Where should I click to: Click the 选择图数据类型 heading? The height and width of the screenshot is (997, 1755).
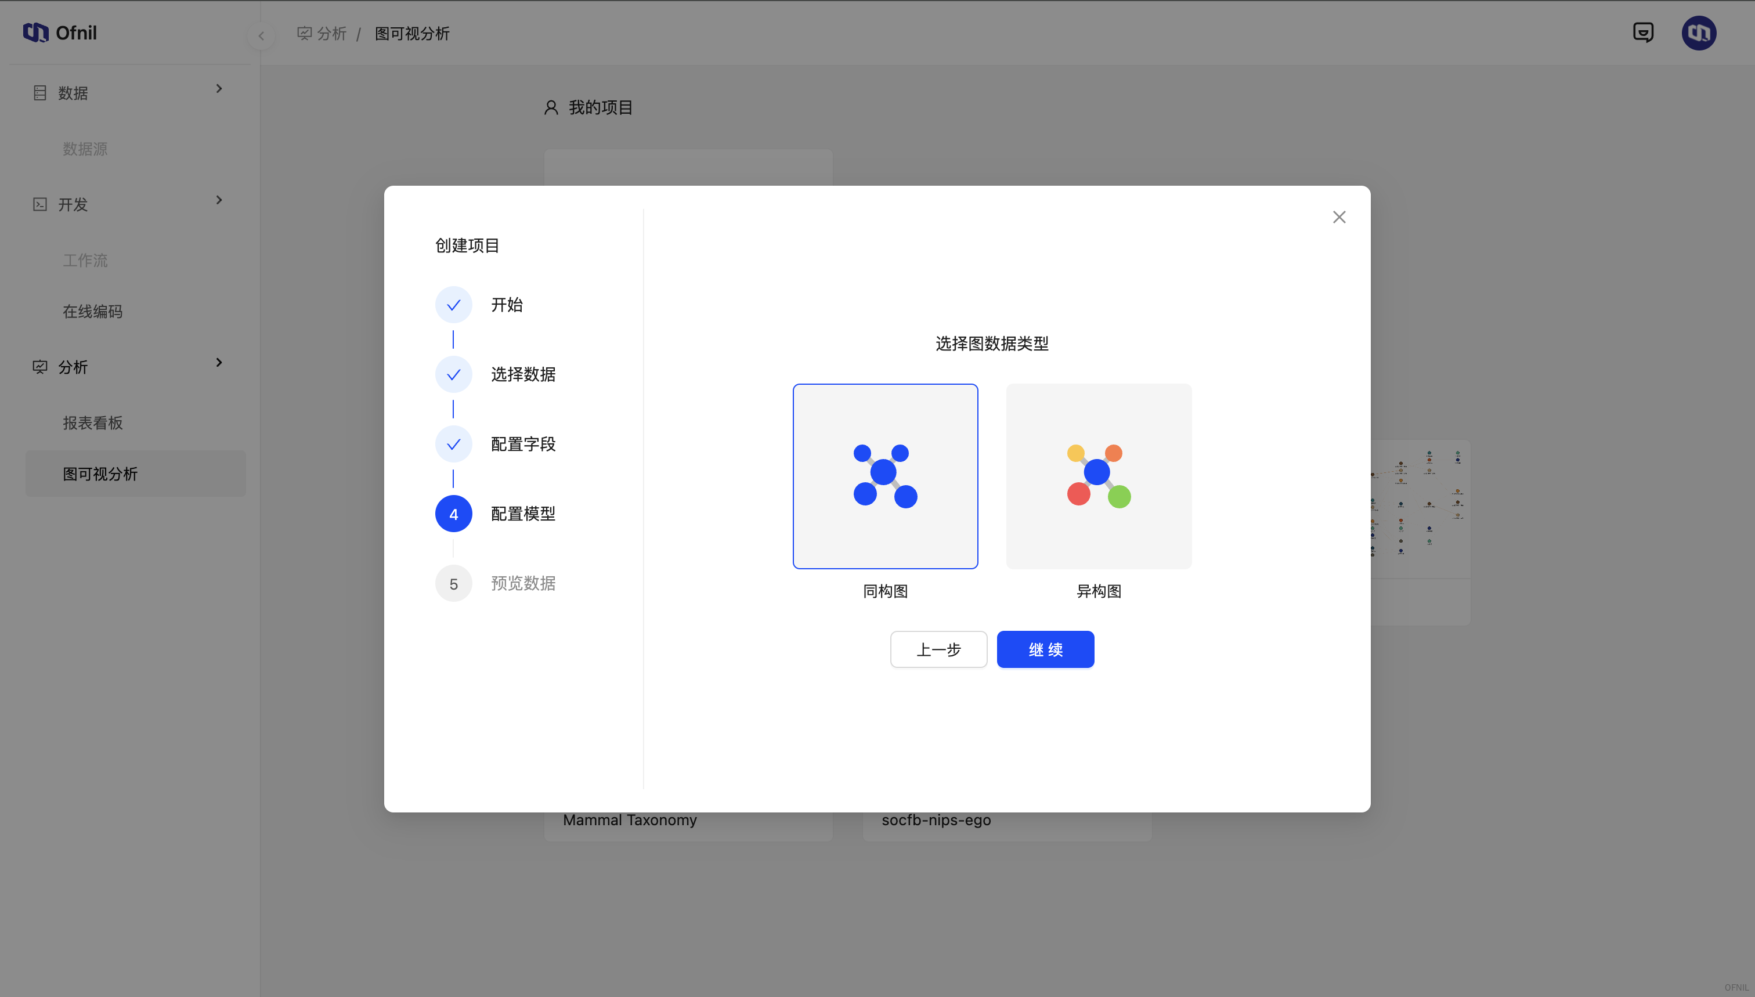point(991,344)
